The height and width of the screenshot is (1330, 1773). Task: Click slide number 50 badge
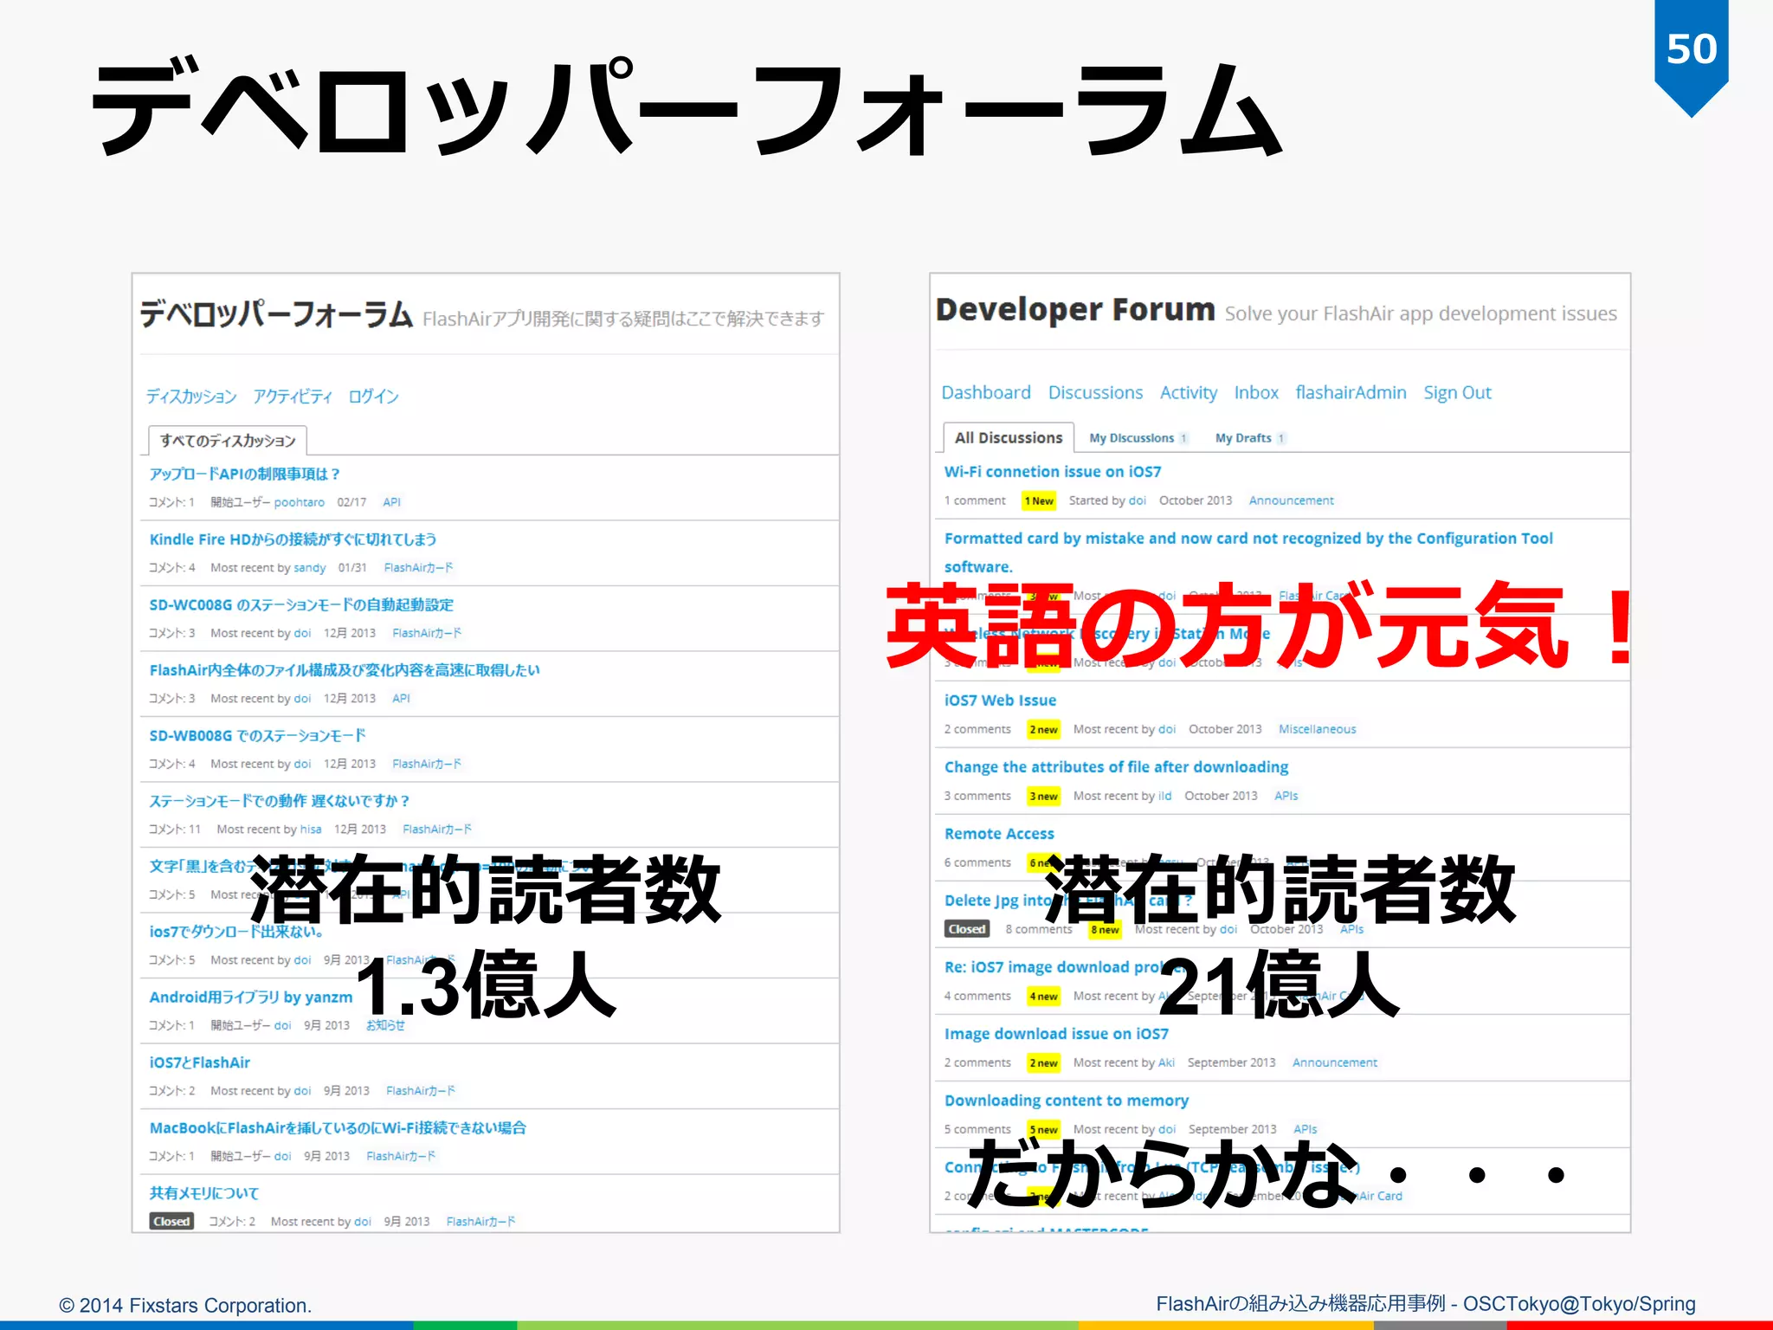[x=1692, y=52]
